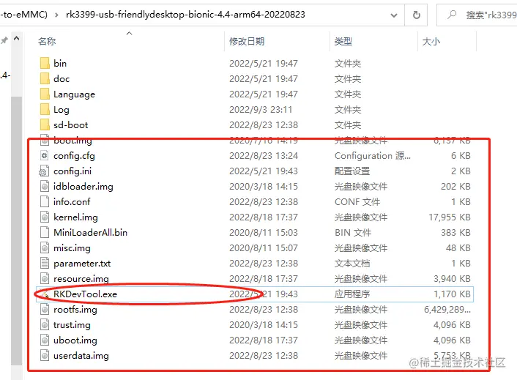This screenshot has width=517, height=380.
Task: Select the idbloader.img file name
Action: coord(83,186)
